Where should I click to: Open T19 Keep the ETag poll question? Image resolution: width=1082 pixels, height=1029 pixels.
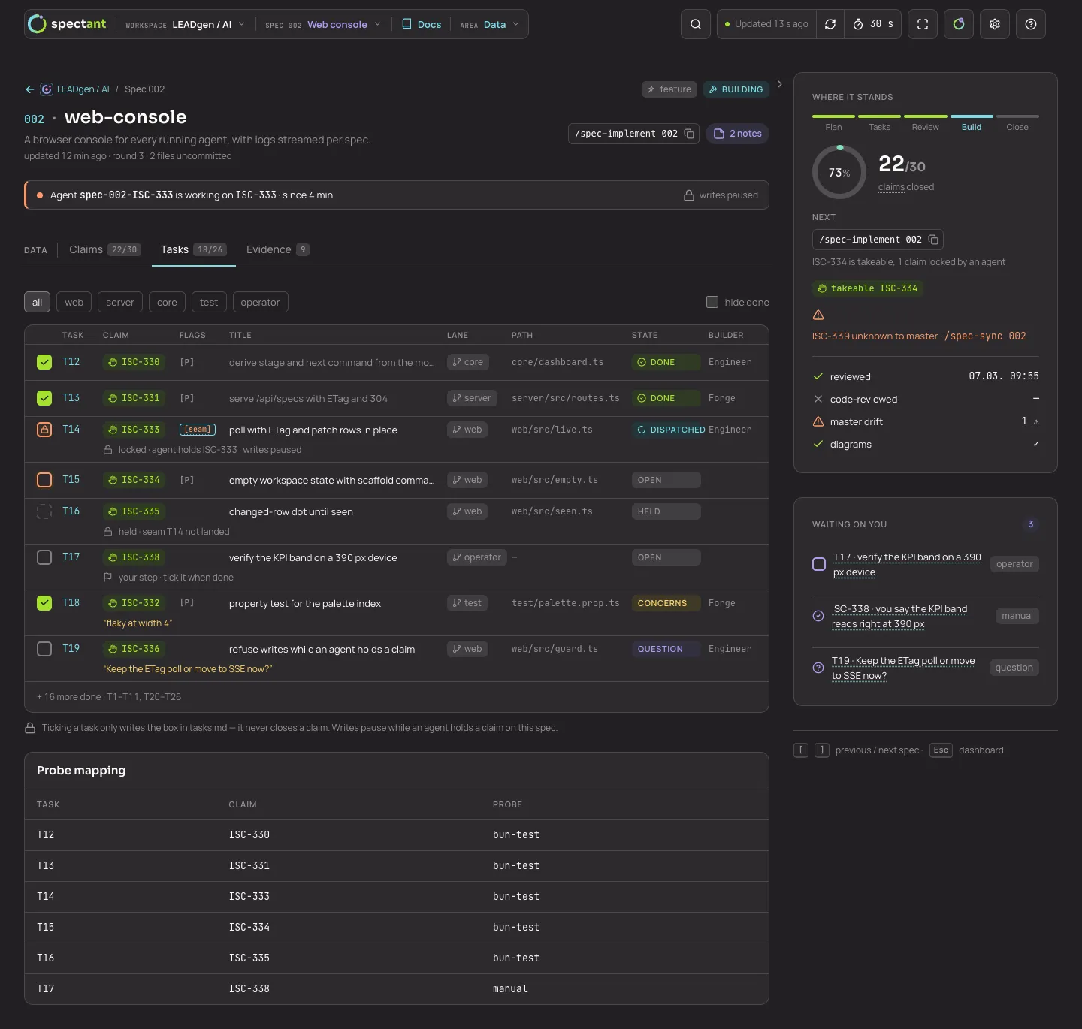coord(903,668)
